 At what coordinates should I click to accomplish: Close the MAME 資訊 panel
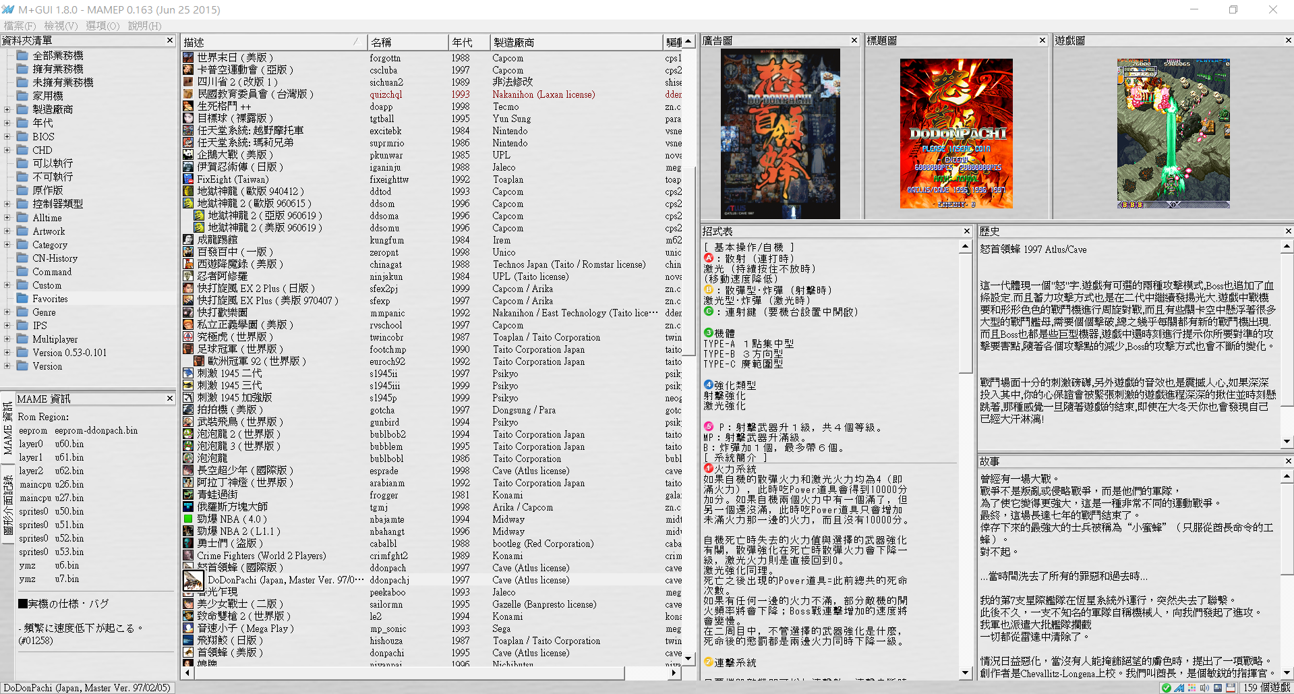tap(170, 399)
